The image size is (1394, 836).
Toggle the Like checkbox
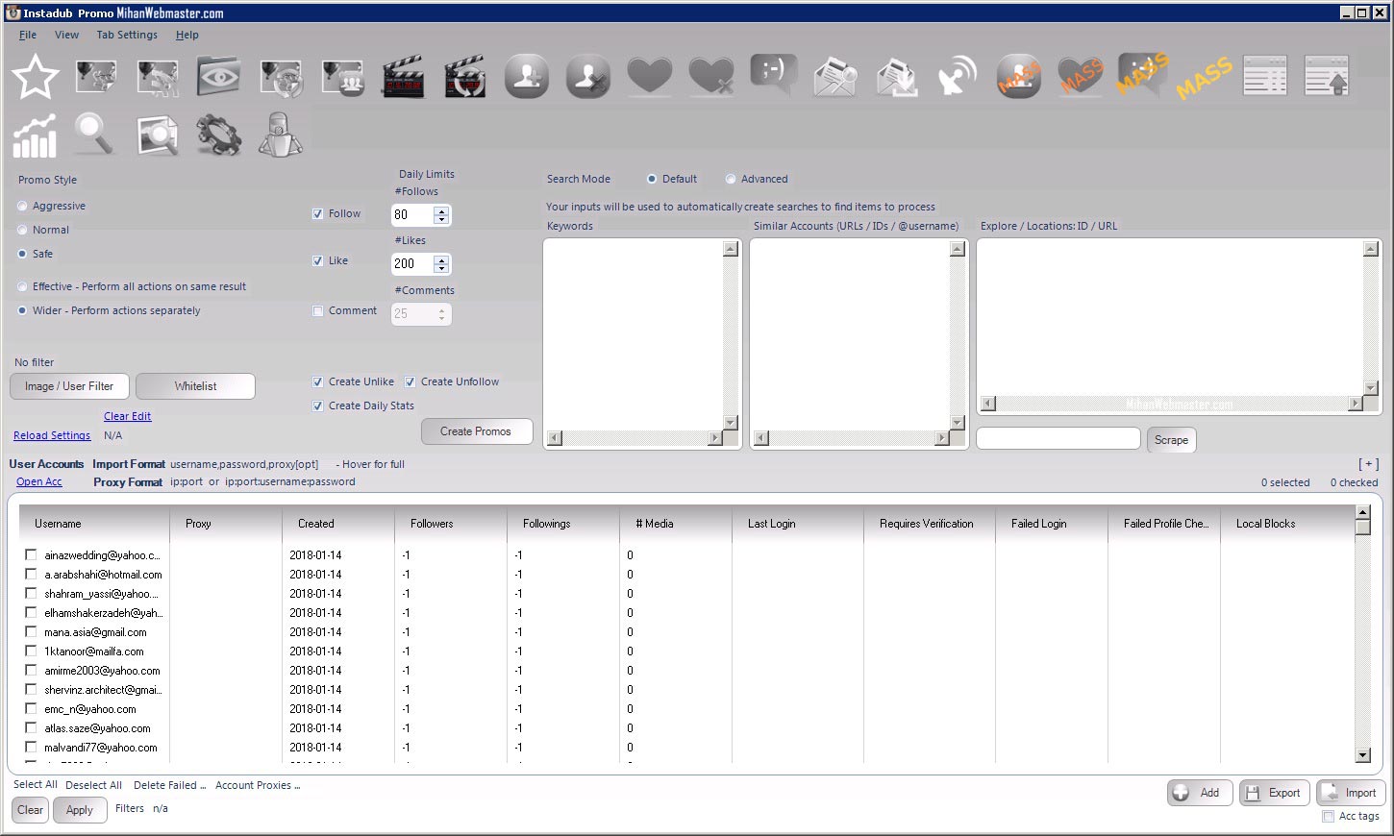click(317, 260)
